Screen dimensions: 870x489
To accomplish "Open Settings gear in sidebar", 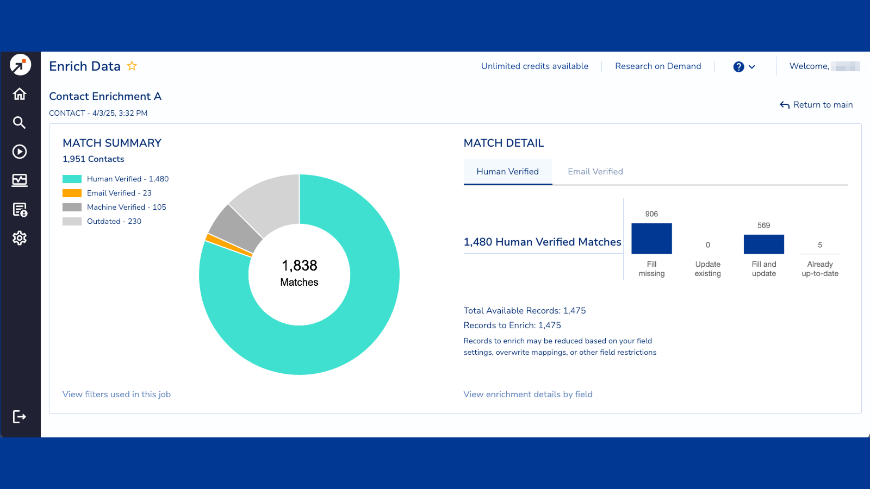I will (x=20, y=238).
